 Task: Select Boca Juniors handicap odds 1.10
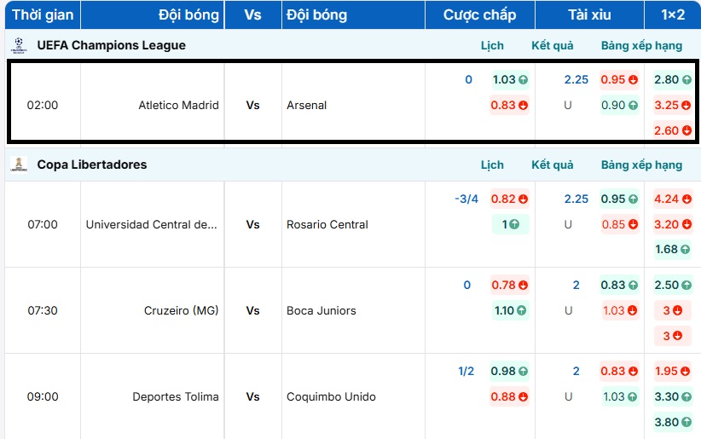click(510, 310)
